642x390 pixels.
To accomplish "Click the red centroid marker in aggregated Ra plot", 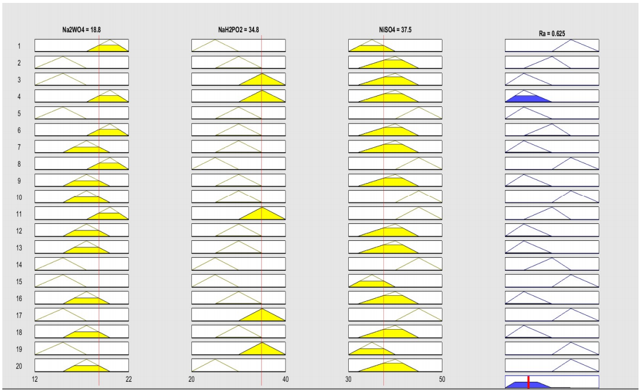I will [528, 382].
